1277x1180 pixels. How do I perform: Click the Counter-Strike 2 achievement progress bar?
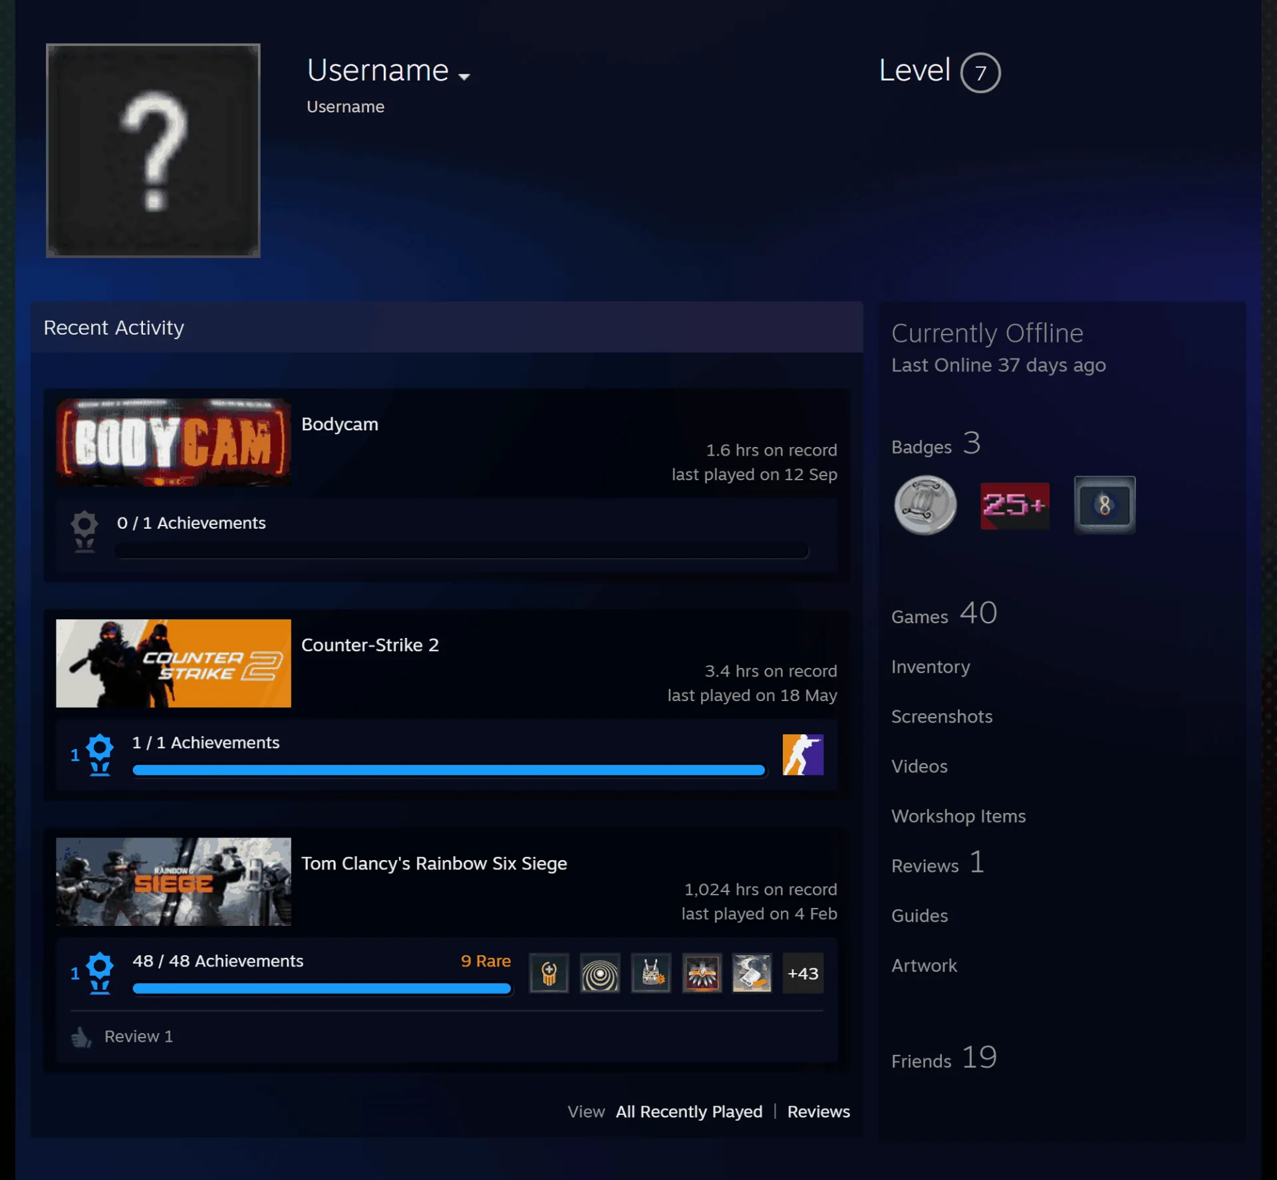click(449, 770)
